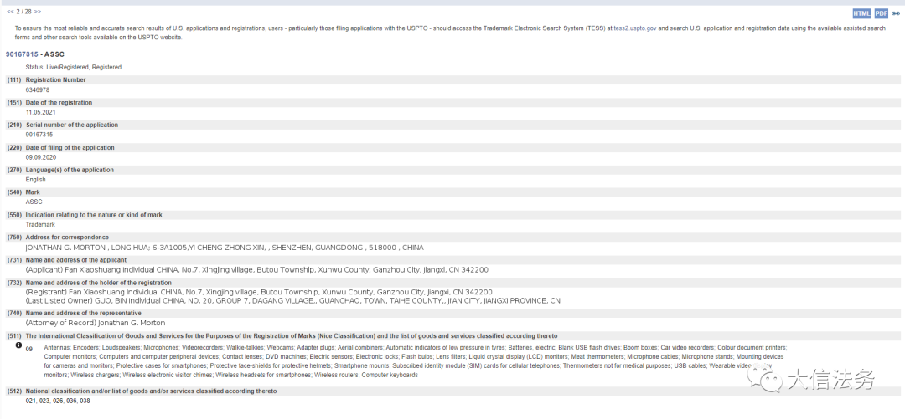
Task: Click the Last Listed Owner GUO, BIN line
Action: point(292,301)
